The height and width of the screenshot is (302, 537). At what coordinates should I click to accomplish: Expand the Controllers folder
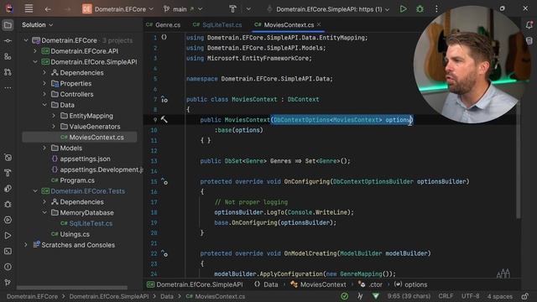click(44, 94)
